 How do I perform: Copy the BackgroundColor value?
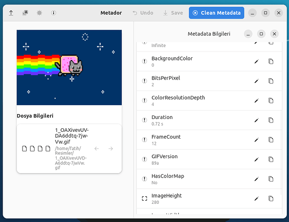coord(271,62)
